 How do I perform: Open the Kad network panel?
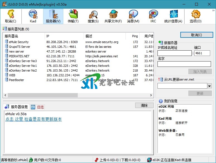point(33,14)
